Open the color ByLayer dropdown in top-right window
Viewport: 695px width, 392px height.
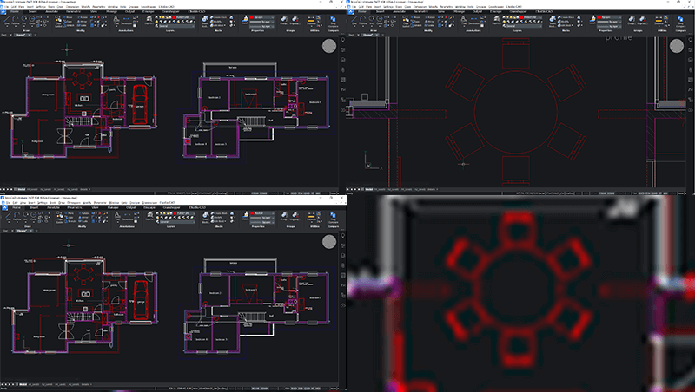point(609,17)
